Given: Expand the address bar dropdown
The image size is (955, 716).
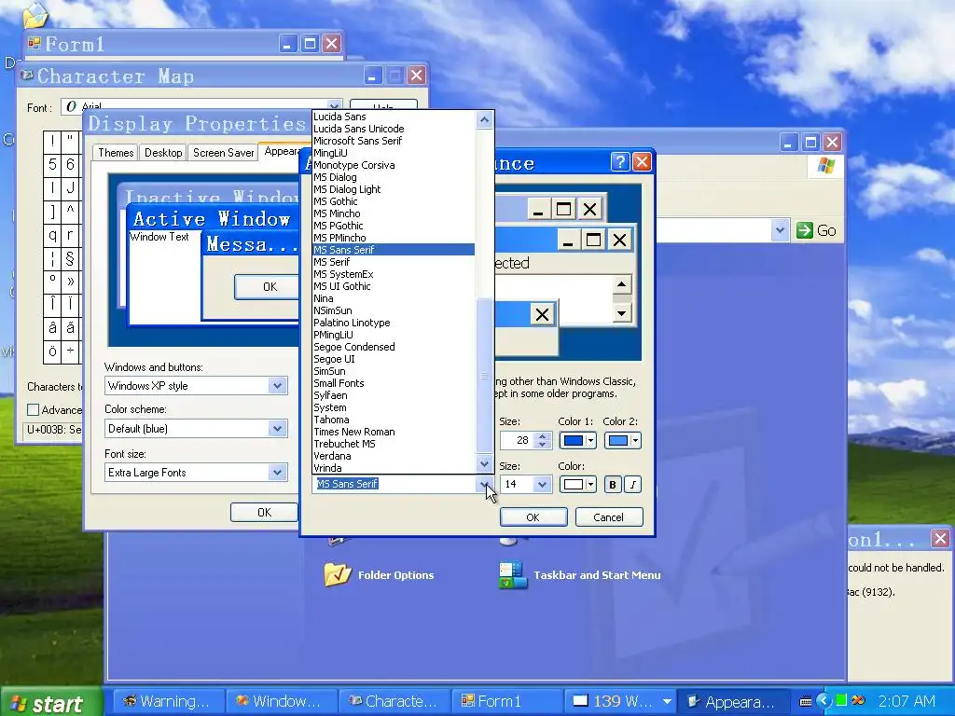Looking at the screenshot, I should pos(780,230).
